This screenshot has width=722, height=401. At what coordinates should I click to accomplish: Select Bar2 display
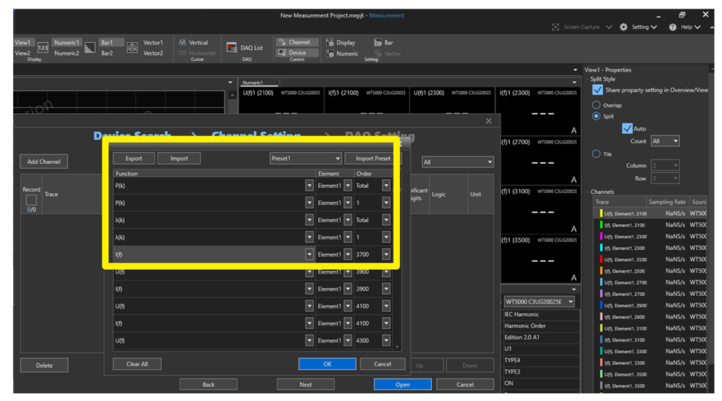[x=108, y=53]
